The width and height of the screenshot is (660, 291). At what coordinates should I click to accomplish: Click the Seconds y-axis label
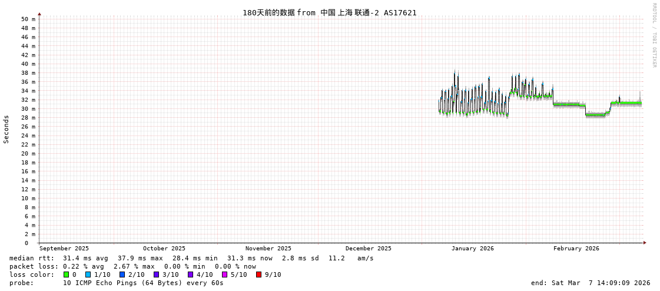click(x=6, y=129)
